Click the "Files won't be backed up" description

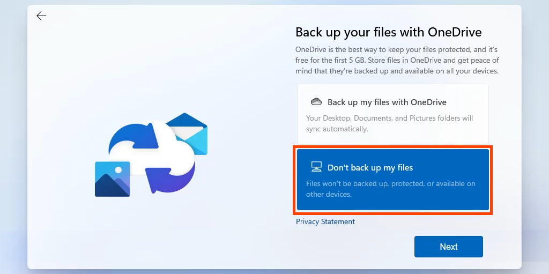coord(390,189)
